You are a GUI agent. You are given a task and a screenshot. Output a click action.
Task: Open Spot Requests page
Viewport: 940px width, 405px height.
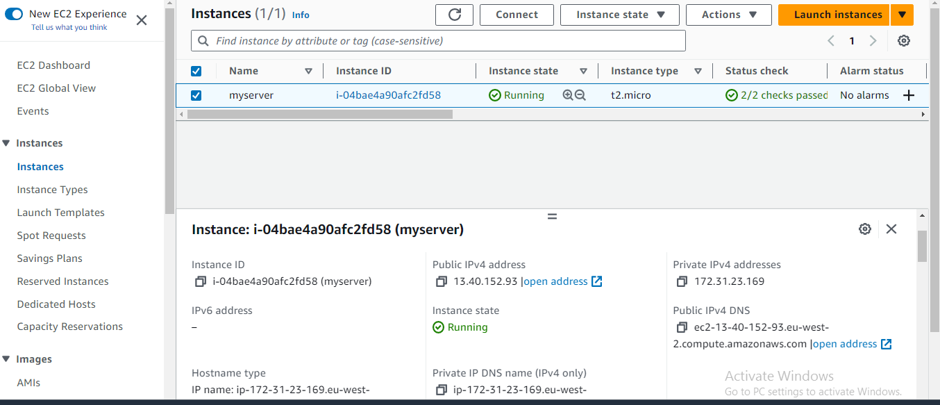tap(51, 235)
